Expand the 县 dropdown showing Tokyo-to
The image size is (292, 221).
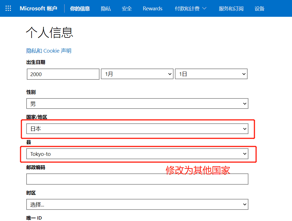click(x=137, y=154)
